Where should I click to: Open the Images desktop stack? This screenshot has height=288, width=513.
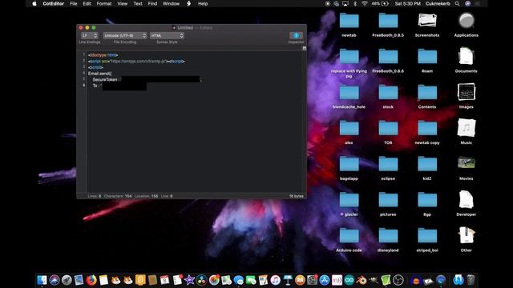[467, 93]
